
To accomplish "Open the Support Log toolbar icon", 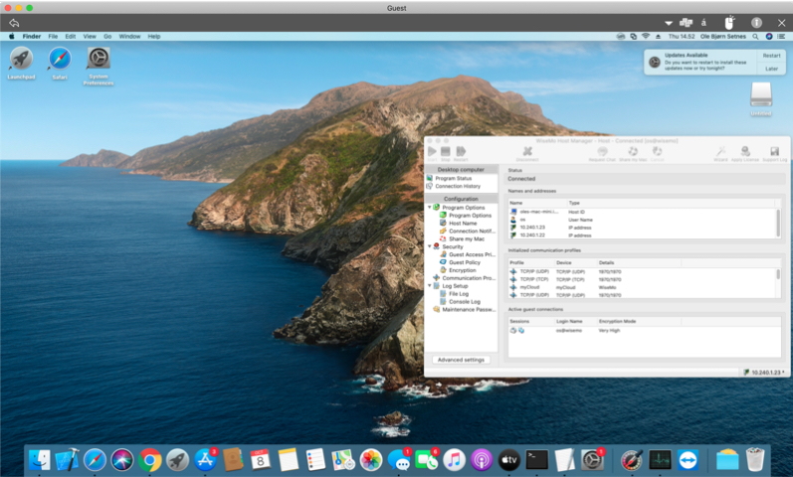I will [x=775, y=153].
